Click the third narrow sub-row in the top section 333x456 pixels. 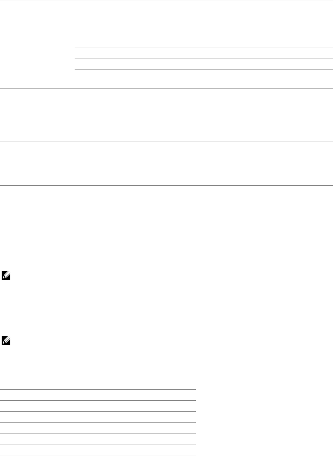pyautogui.click(x=203, y=64)
